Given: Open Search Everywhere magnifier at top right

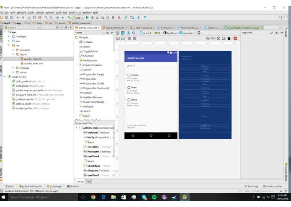Looking at the screenshot, I should (x=281, y=18).
